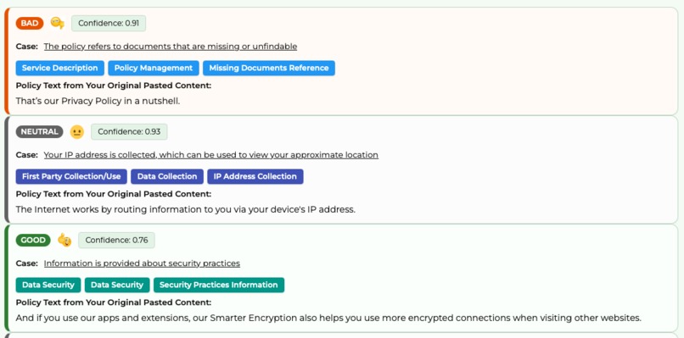Click the Missing Documents Reference tag

tap(269, 68)
